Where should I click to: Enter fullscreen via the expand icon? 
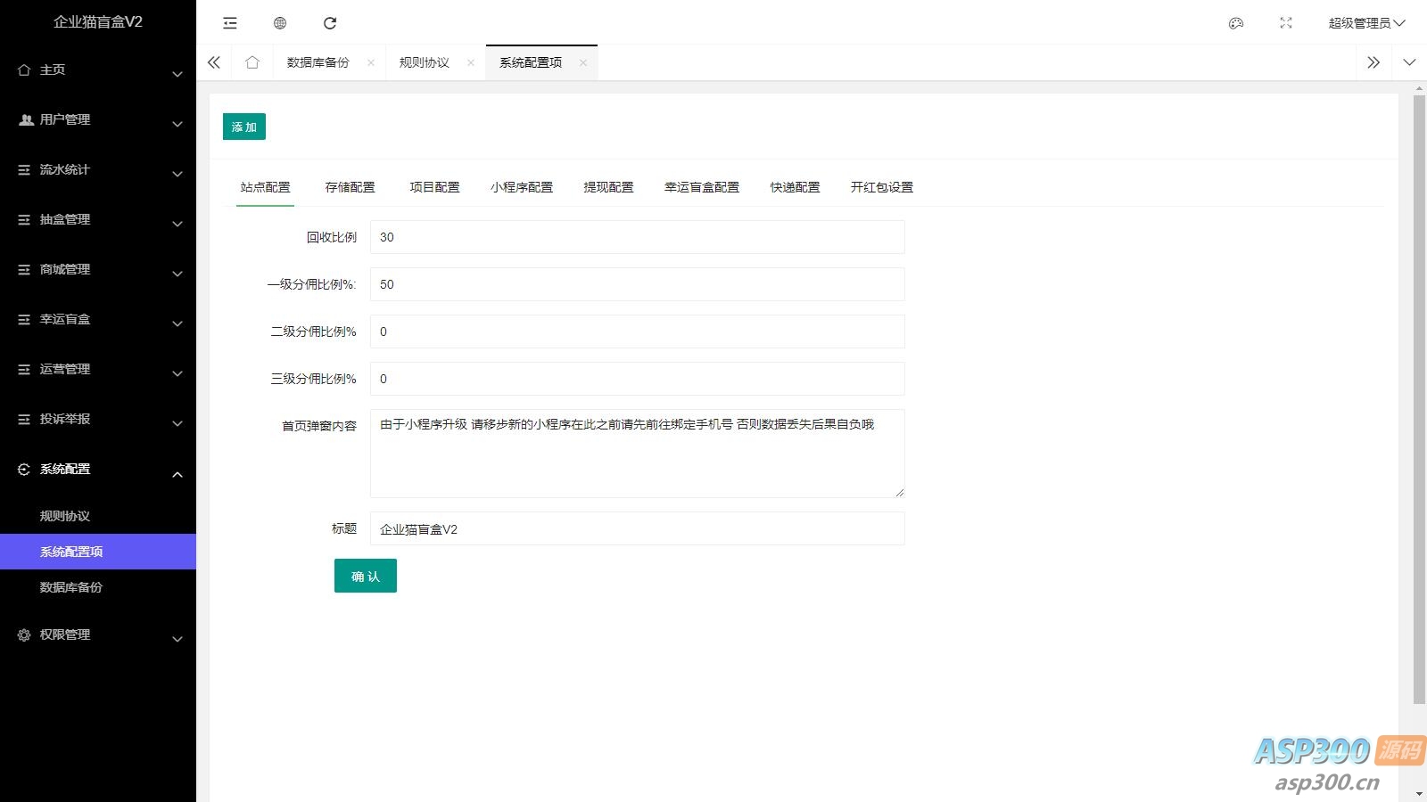pyautogui.click(x=1285, y=24)
